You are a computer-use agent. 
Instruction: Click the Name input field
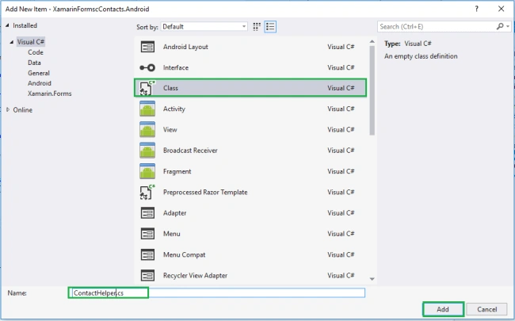click(217, 292)
